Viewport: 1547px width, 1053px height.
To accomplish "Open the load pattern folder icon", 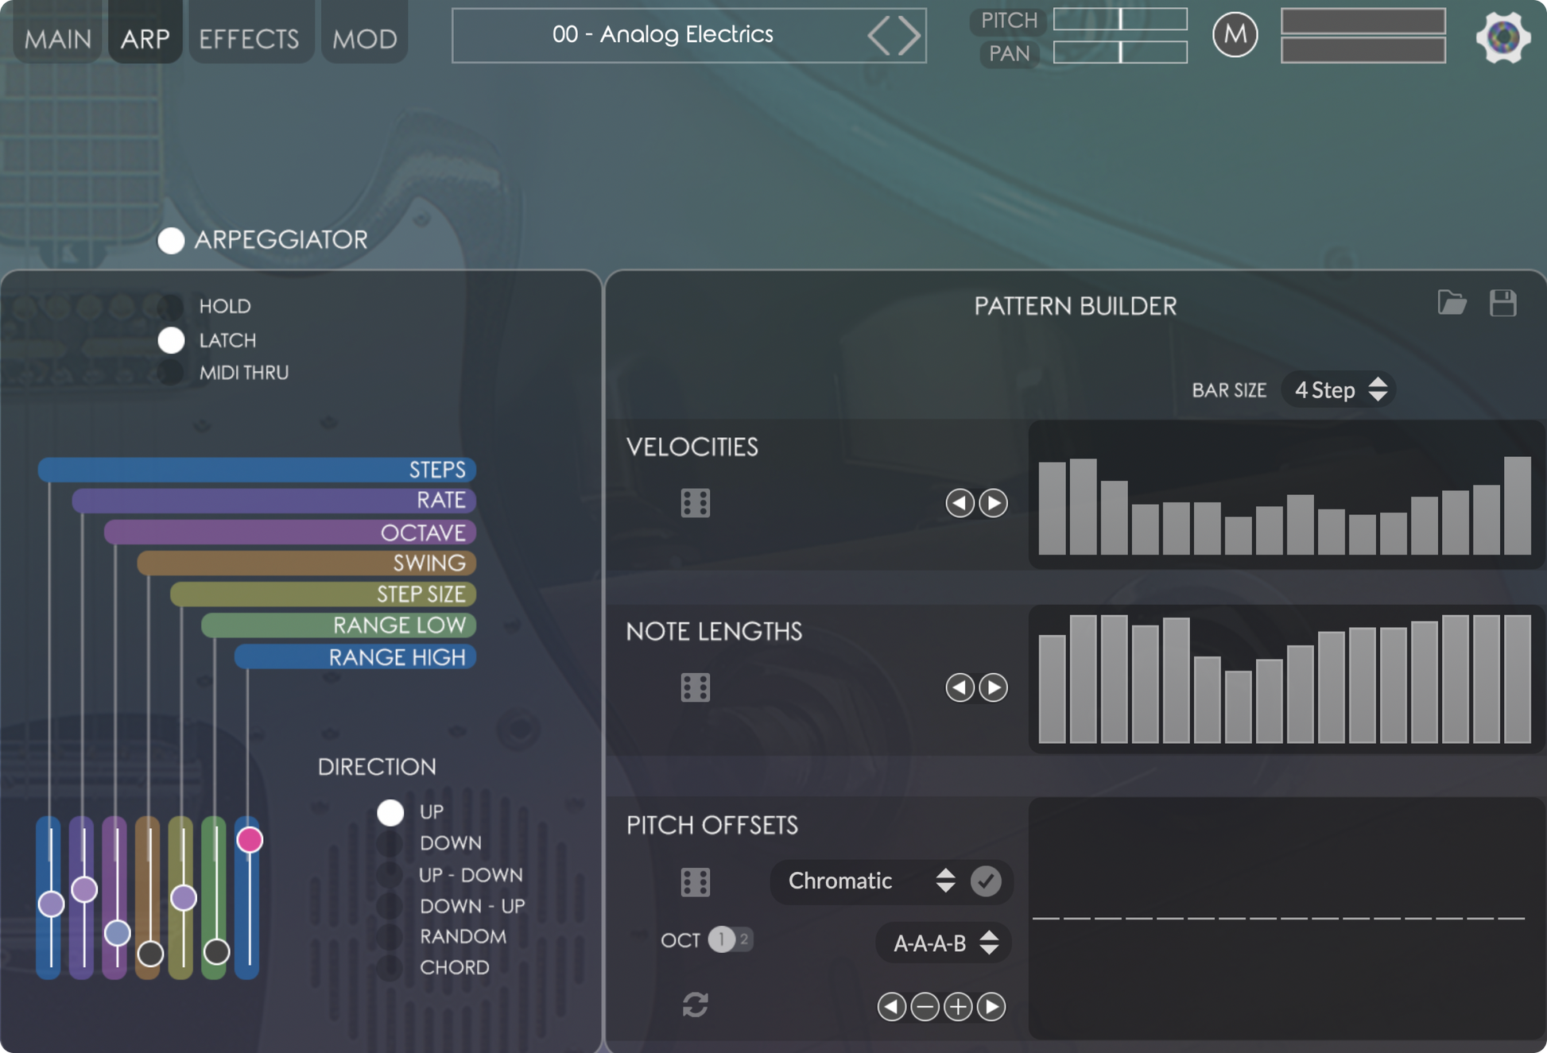I will [x=1452, y=303].
